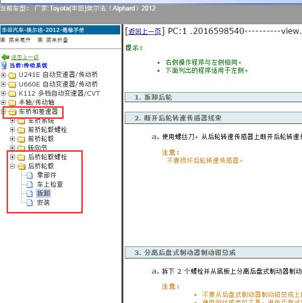Click the 当前:传动系统 computer icon
This screenshot has width=302, height=303.
(4, 66)
